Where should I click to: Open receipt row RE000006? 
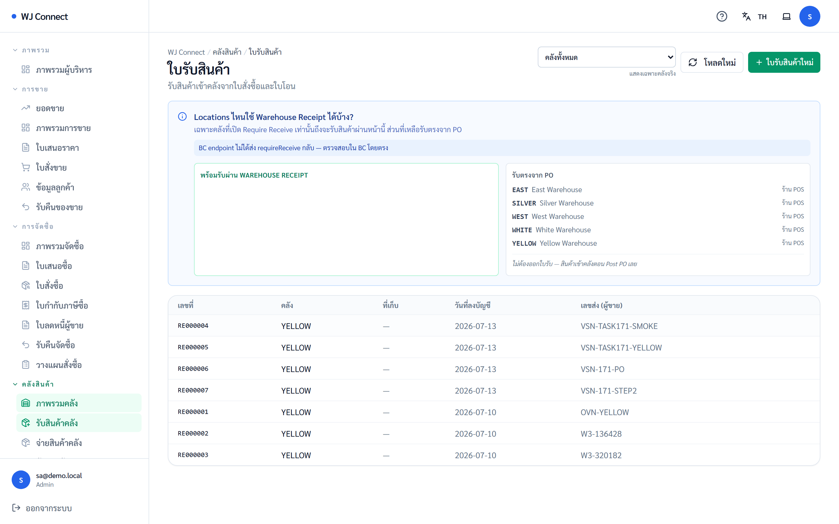pos(494,369)
